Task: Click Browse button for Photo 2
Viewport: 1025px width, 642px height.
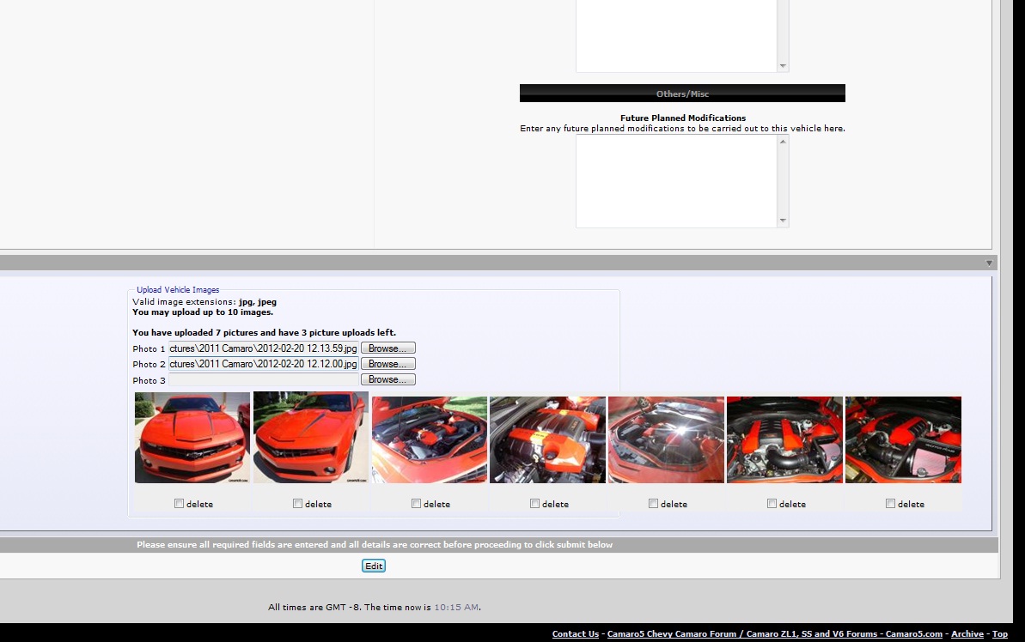Action: click(388, 364)
